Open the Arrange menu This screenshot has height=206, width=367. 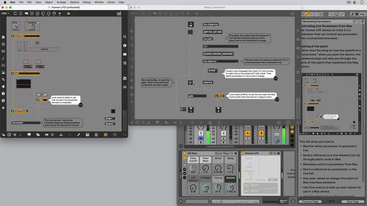pos(61,2)
